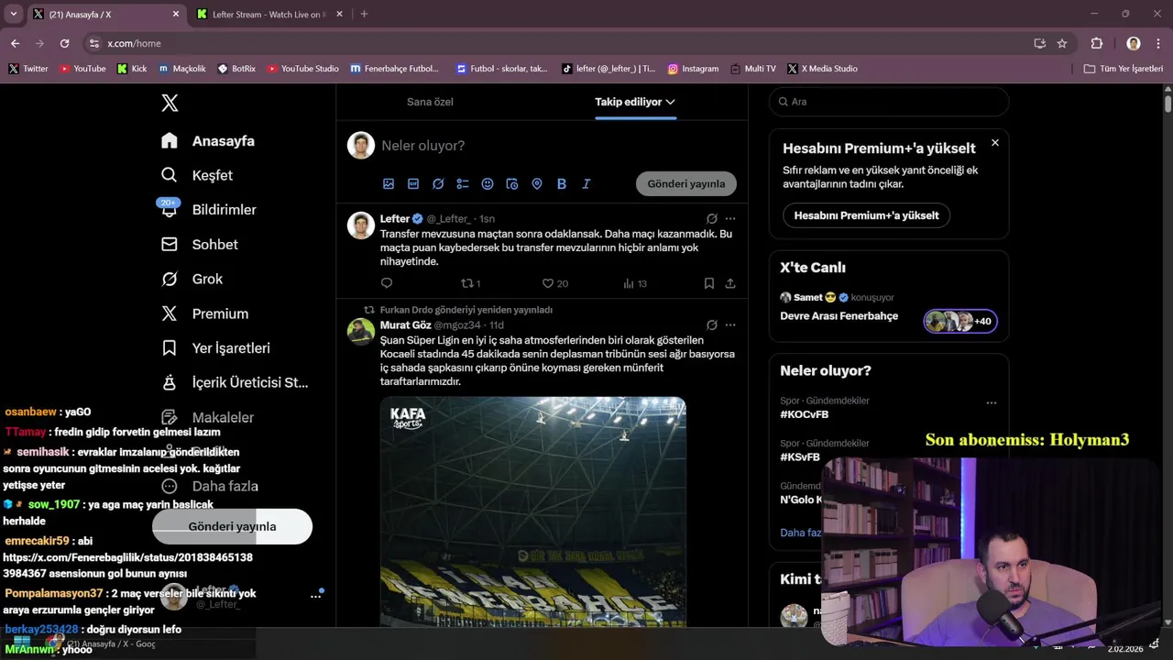This screenshot has height=660, width=1173.
Task: Open the +40 listeners avatars
Action: point(960,321)
